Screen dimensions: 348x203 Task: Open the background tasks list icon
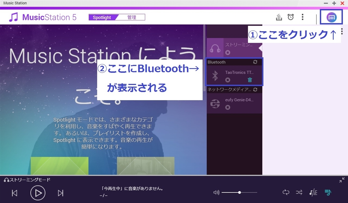[279, 17]
